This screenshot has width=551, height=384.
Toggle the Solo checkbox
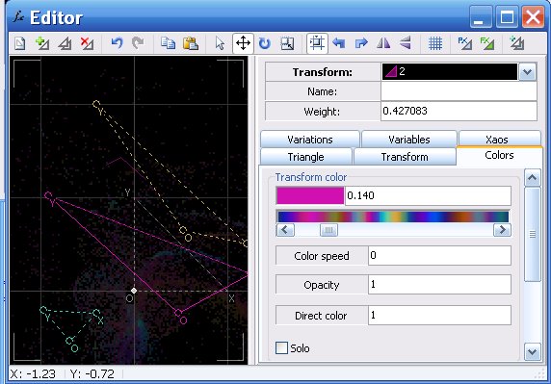coord(281,348)
